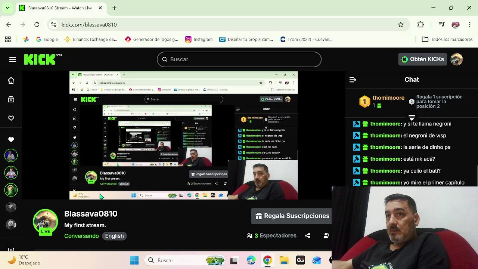Open tab search dropdown arrow
The width and height of the screenshot is (478, 269).
7,8
